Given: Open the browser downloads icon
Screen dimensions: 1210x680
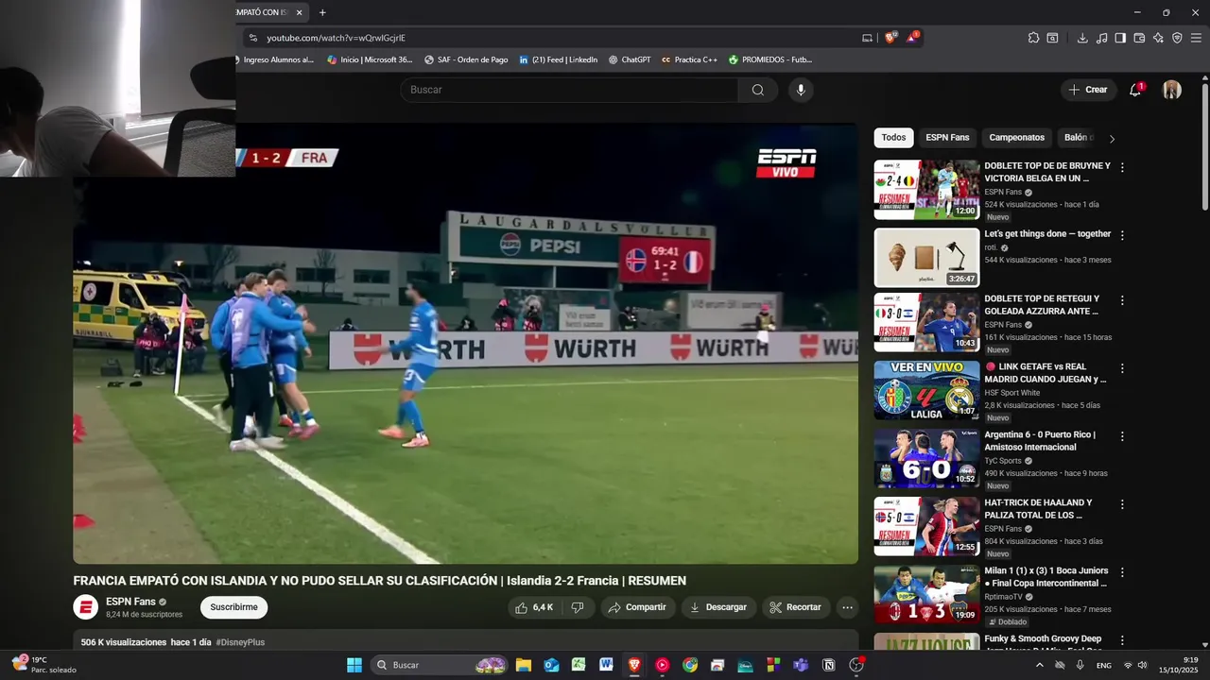Looking at the screenshot, I should point(1082,38).
